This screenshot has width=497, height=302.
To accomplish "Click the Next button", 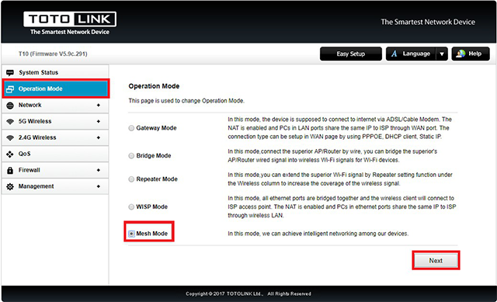I will click(436, 261).
